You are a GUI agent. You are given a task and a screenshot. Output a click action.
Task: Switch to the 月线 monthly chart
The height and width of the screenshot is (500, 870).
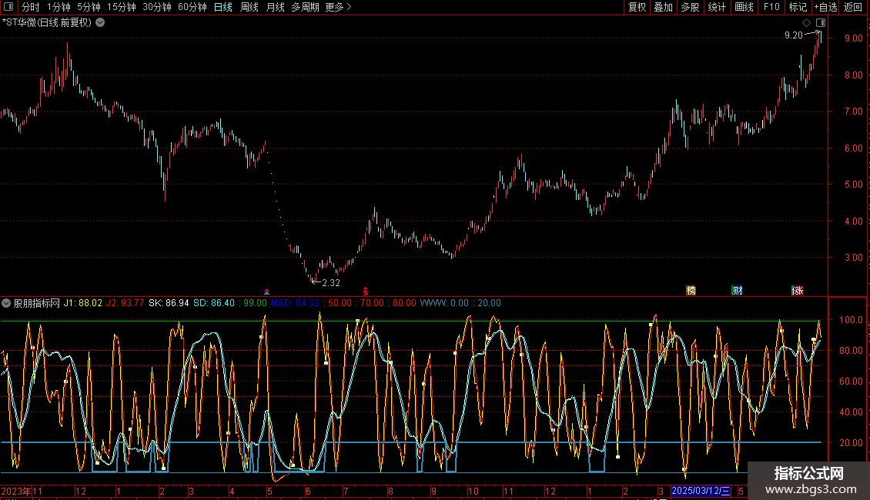point(275,7)
